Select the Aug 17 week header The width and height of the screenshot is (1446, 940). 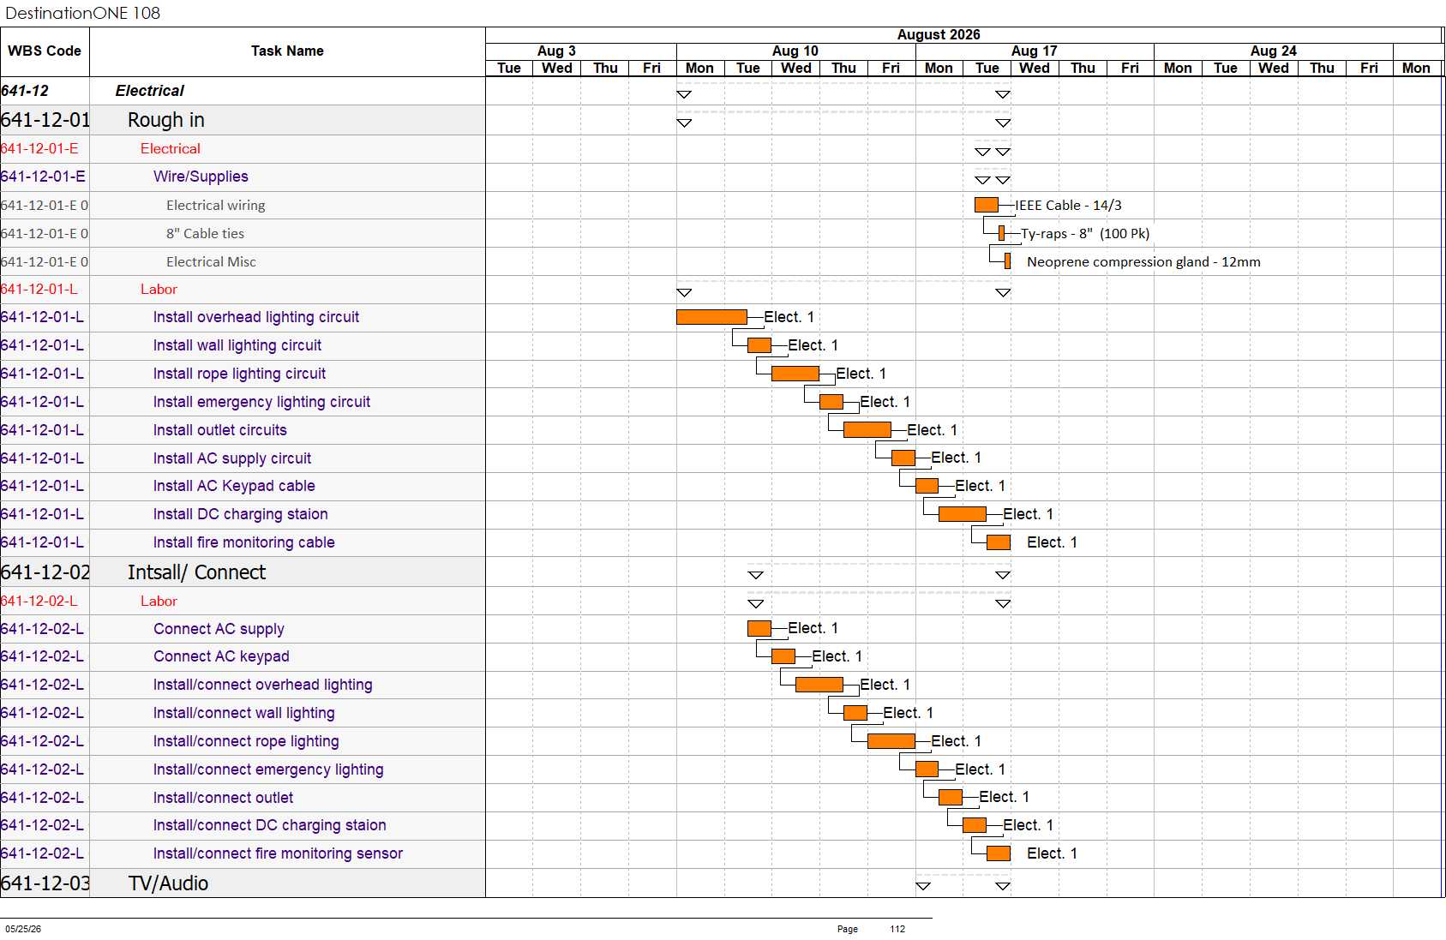pyautogui.click(x=1035, y=51)
